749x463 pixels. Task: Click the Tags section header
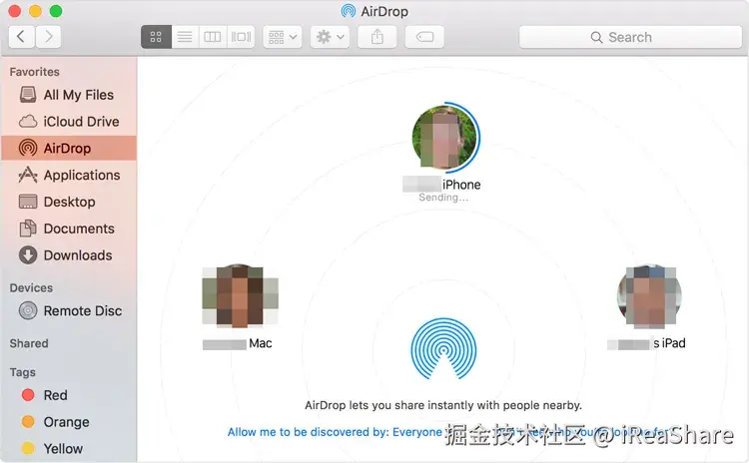click(22, 372)
